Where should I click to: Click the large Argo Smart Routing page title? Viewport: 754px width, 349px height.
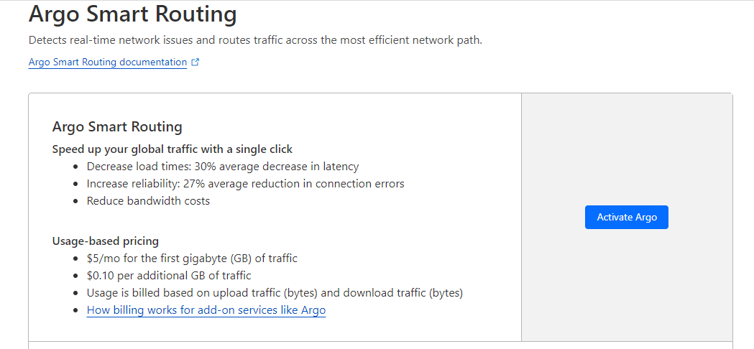133,14
